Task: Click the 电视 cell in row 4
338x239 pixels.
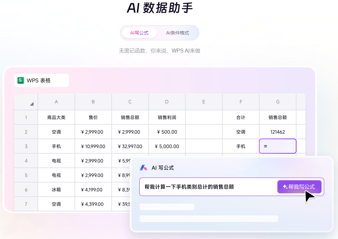Action: click(x=56, y=161)
